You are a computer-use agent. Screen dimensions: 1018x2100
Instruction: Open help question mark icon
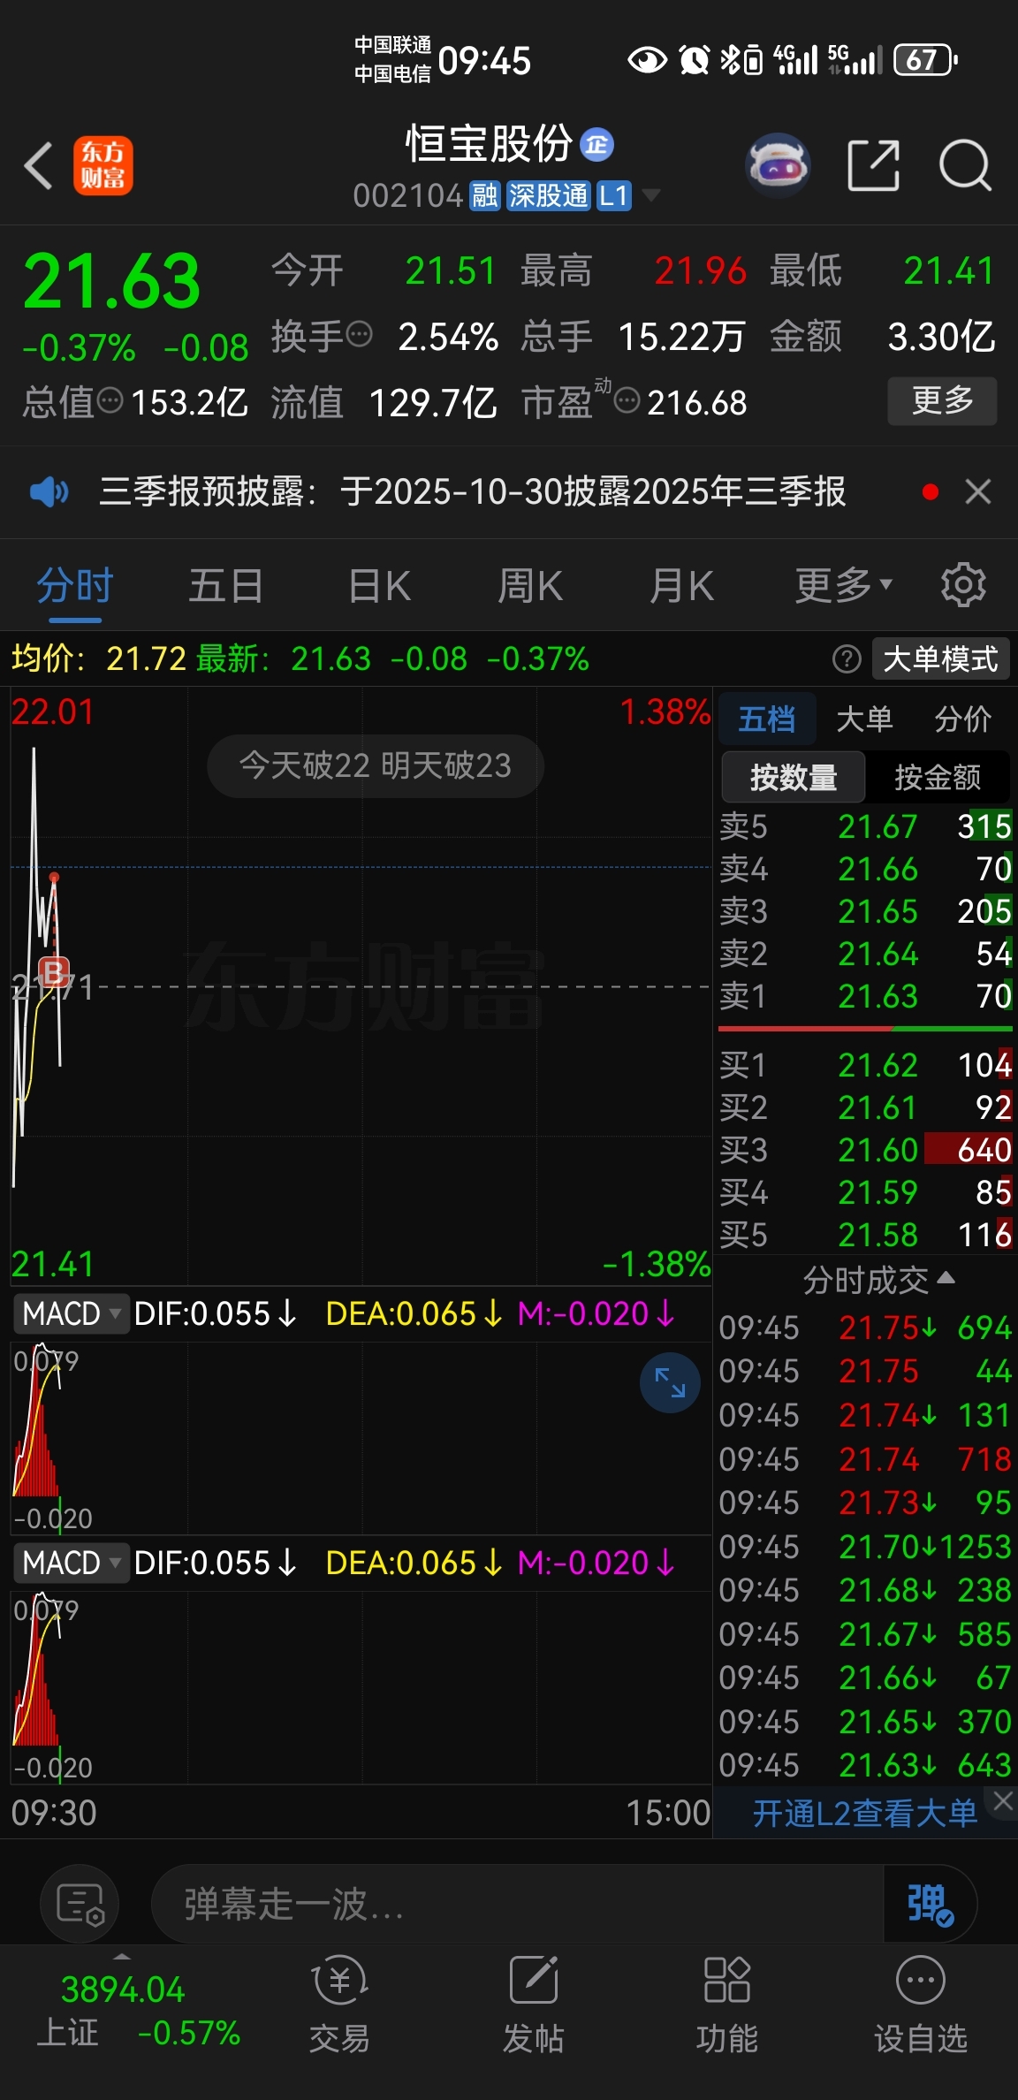847,658
